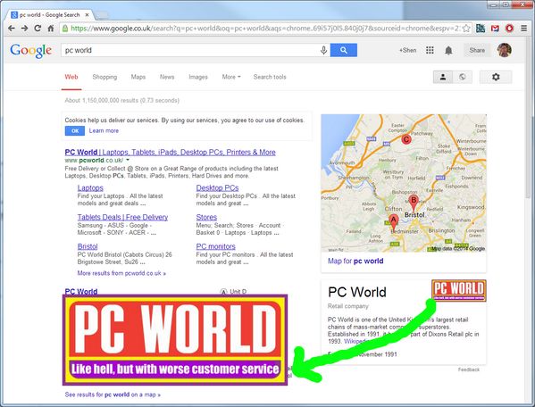This screenshot has width=535, height=407.
Task: Click the Feedback link under knowledge panel
Action: 469,370
